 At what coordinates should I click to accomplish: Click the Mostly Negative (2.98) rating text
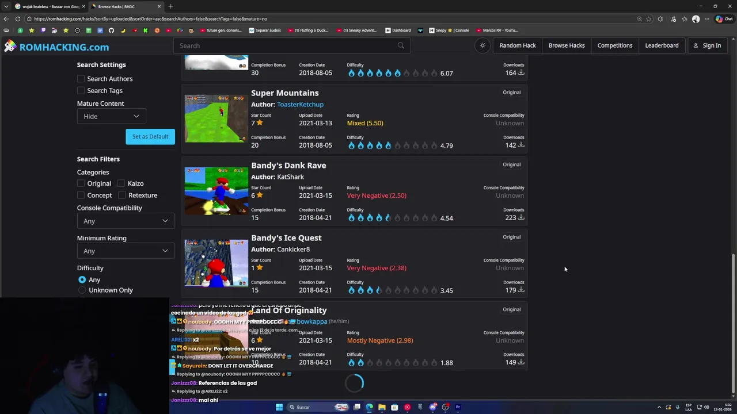coord(380,340)
